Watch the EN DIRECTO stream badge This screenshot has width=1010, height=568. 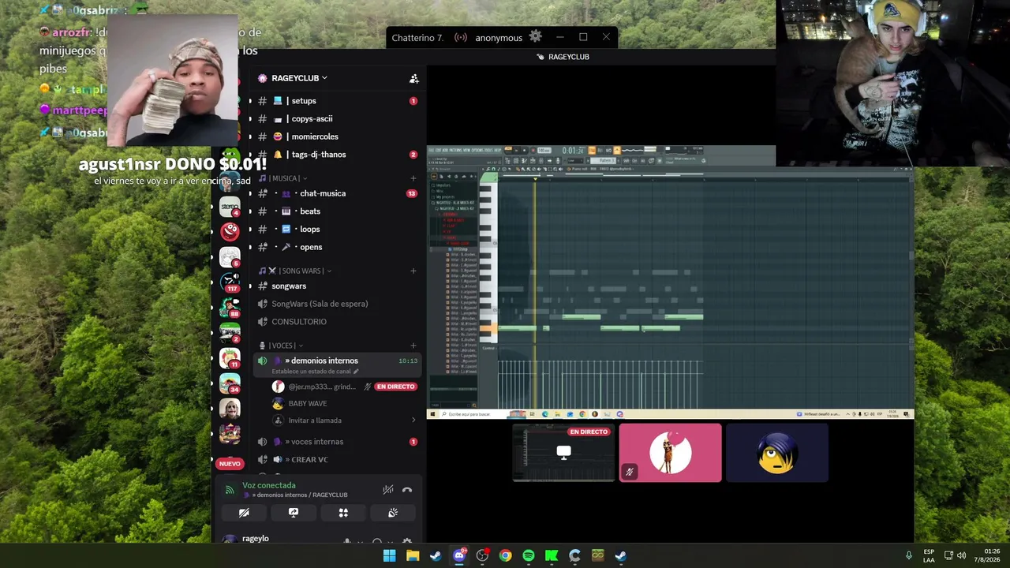point(395,387)
